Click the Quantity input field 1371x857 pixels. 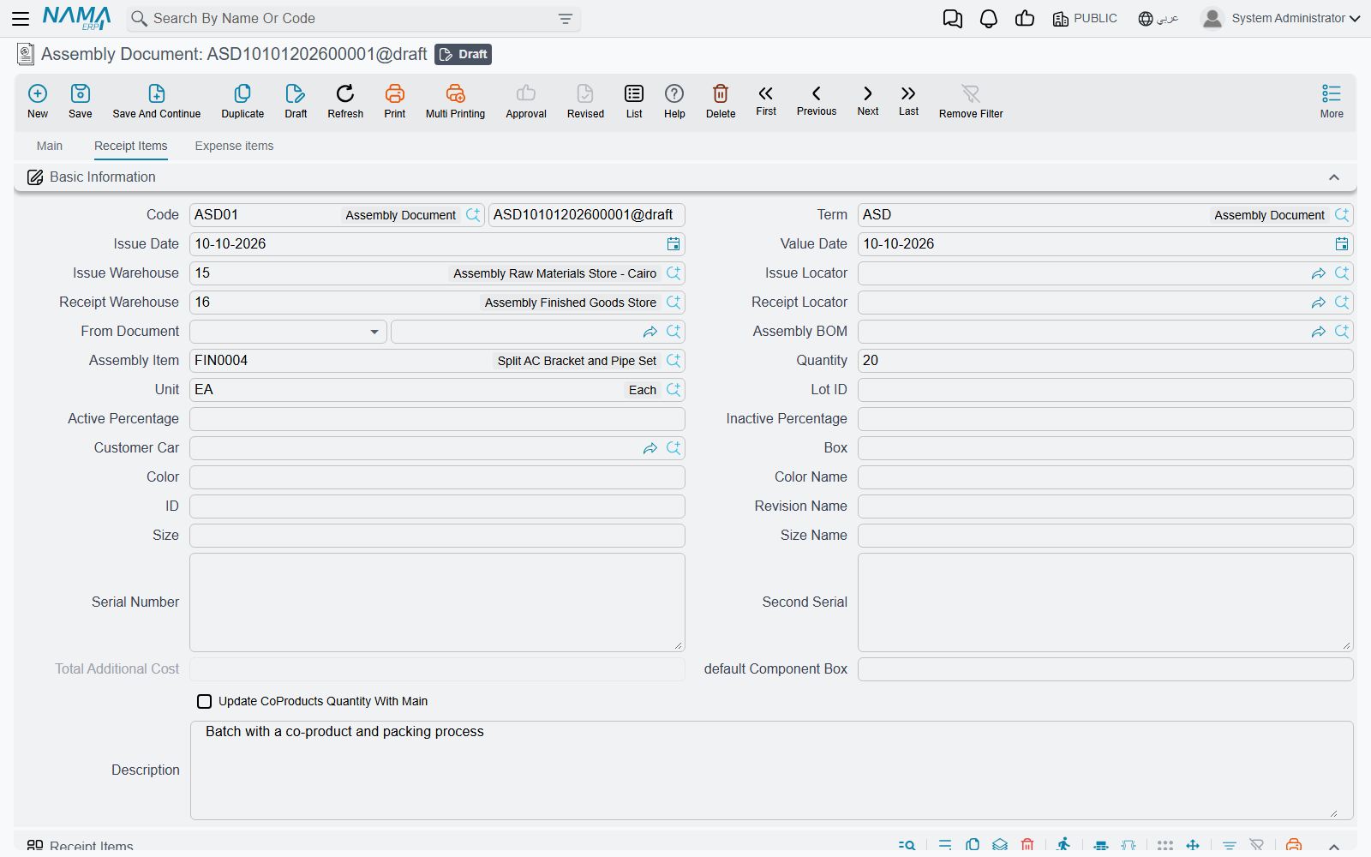[x=1105, y=361]
